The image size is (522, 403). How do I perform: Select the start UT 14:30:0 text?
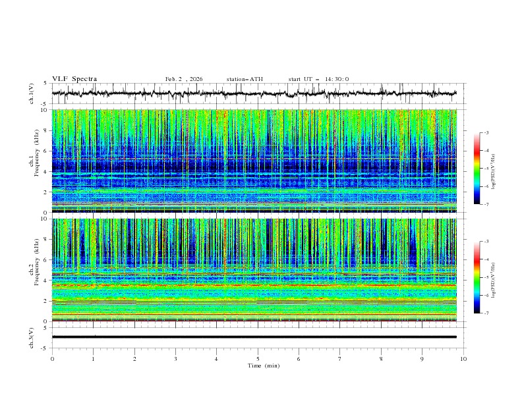318,79
